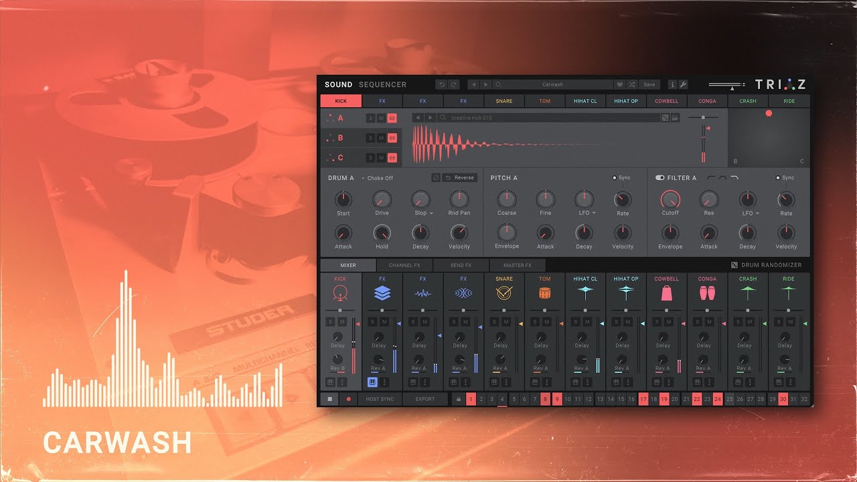The width and height of the screenshot is (857, 482).
Task: Open the SEND FX tab
Action: [x=461, y=265]
